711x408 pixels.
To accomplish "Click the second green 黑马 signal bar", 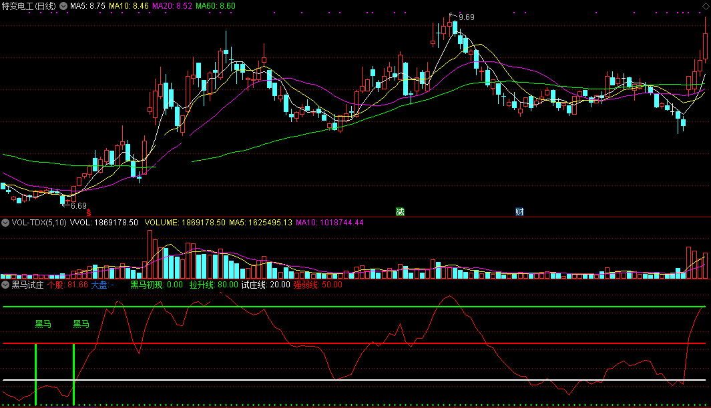I will tap(74, 375).
